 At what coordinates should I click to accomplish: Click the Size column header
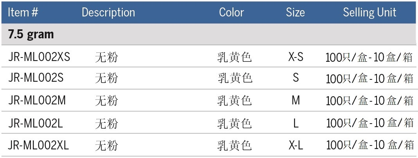tap(295, 13)
